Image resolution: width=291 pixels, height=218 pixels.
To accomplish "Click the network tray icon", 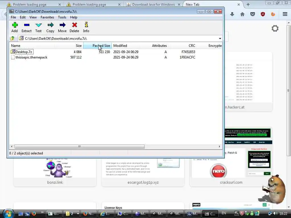I will [270, 213].
